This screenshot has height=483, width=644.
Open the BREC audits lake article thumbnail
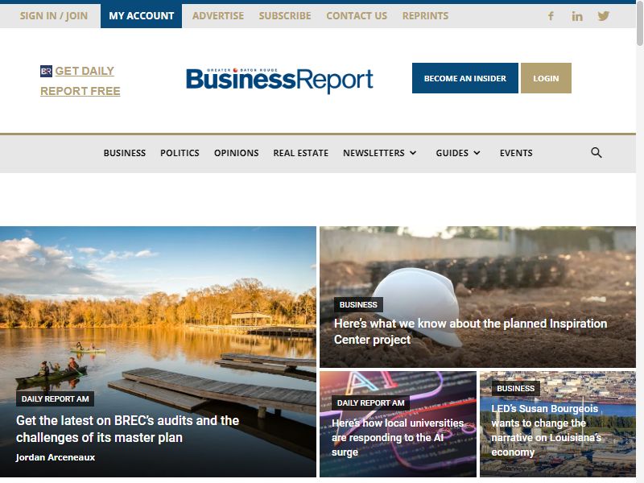point(158,352)
